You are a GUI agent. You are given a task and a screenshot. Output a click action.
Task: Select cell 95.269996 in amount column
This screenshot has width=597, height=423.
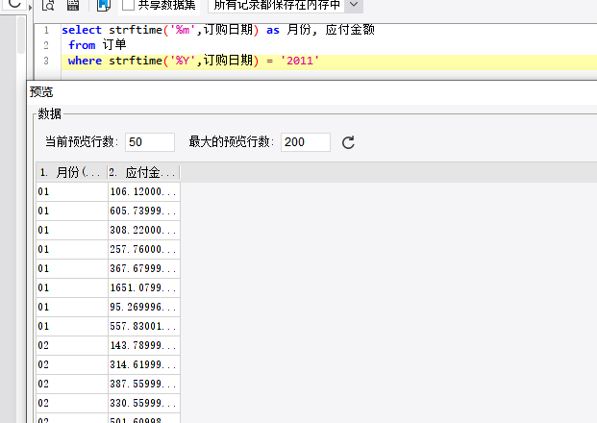tap(144, 307)
